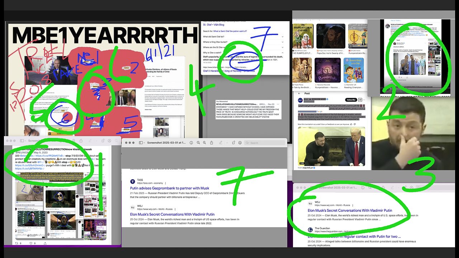Go back using arrow beside "Post" heading

point(299,94)
